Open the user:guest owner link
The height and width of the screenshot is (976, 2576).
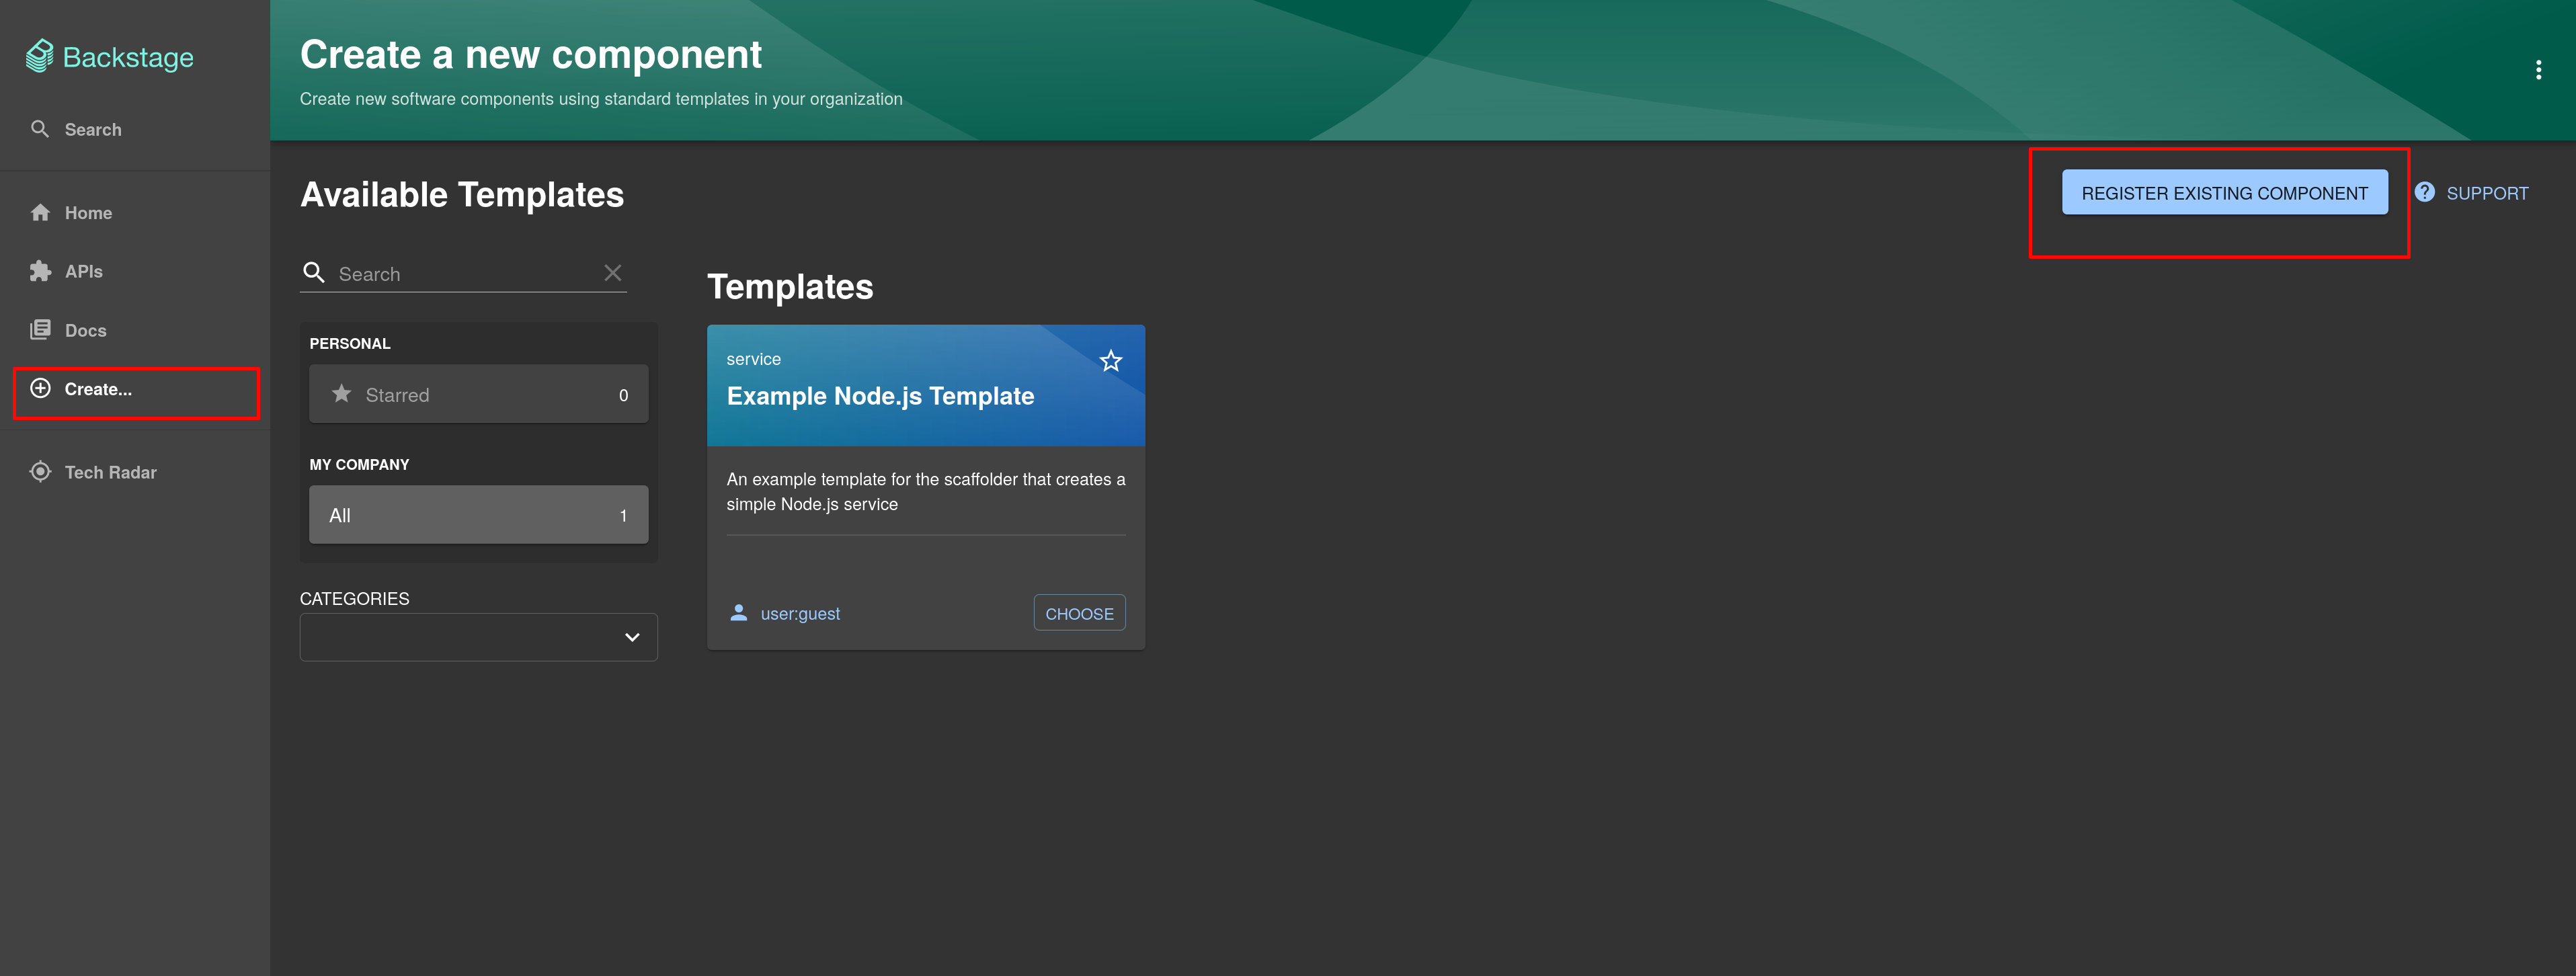799,614
